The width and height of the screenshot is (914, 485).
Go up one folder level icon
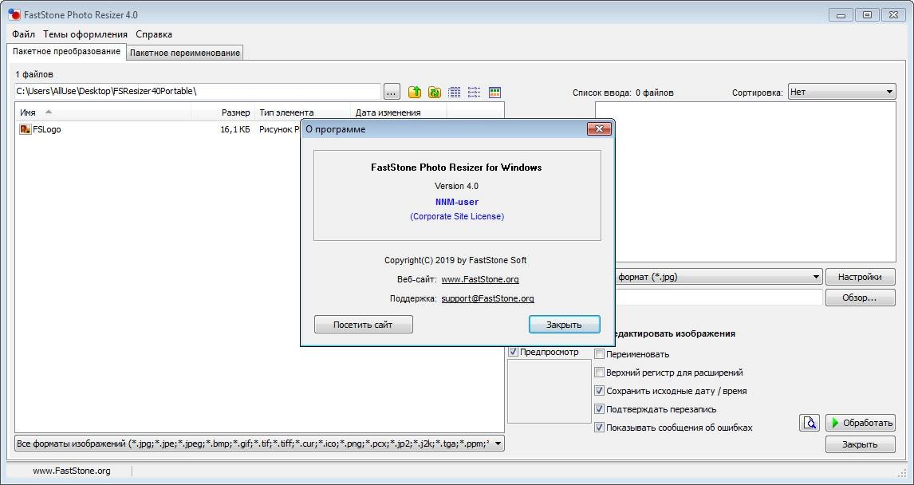[x=415, y=92]
